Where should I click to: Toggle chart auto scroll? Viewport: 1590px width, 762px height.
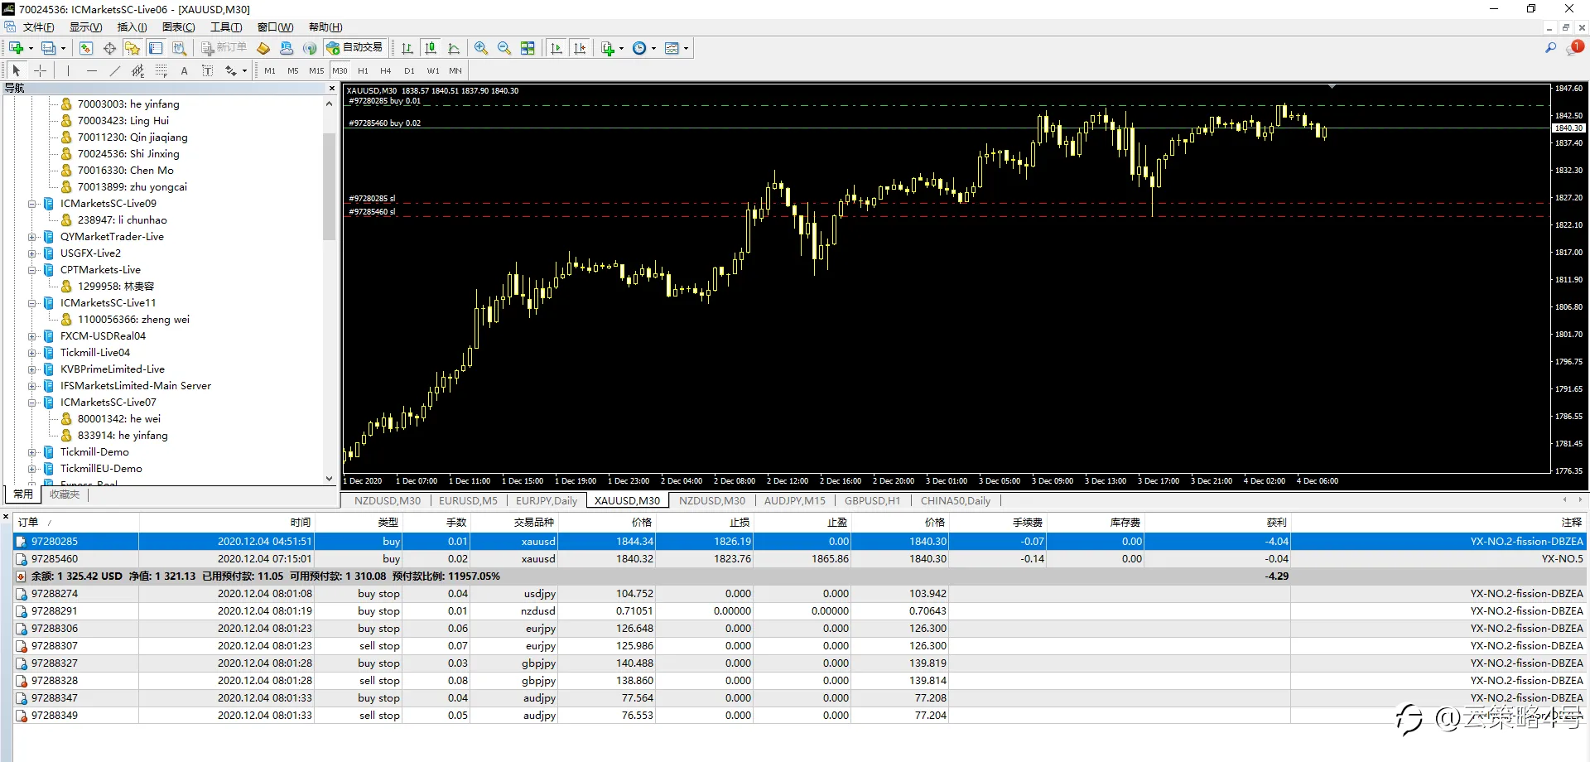(556, 48)
